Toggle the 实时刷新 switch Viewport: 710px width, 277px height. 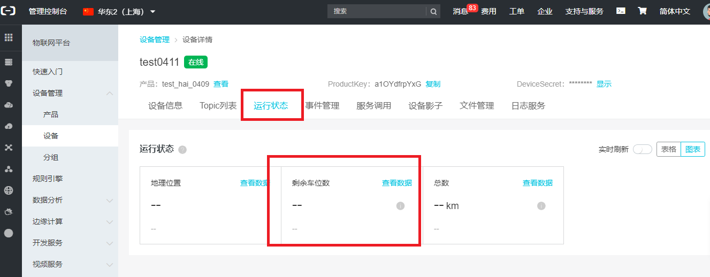tap(642, 150)
